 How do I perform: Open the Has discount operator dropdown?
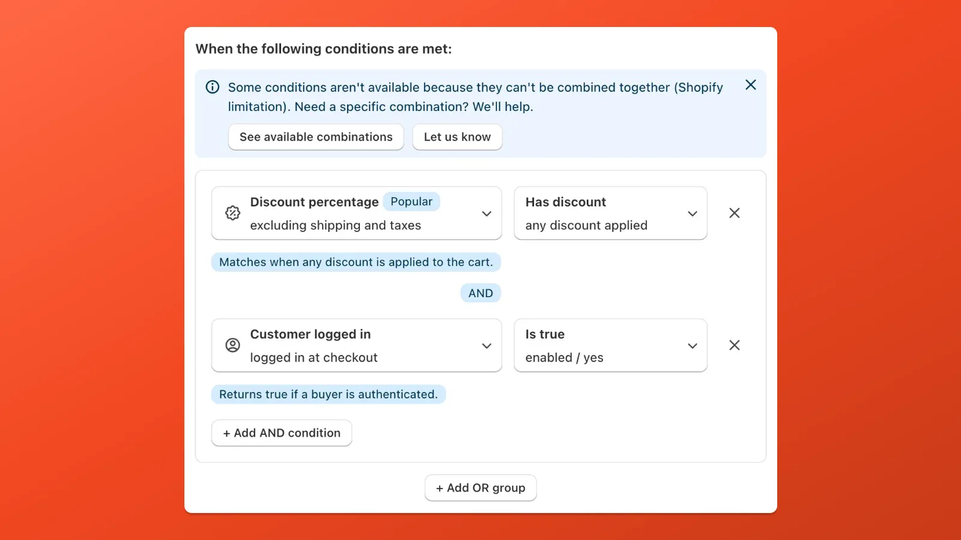(x=692, y=213)
